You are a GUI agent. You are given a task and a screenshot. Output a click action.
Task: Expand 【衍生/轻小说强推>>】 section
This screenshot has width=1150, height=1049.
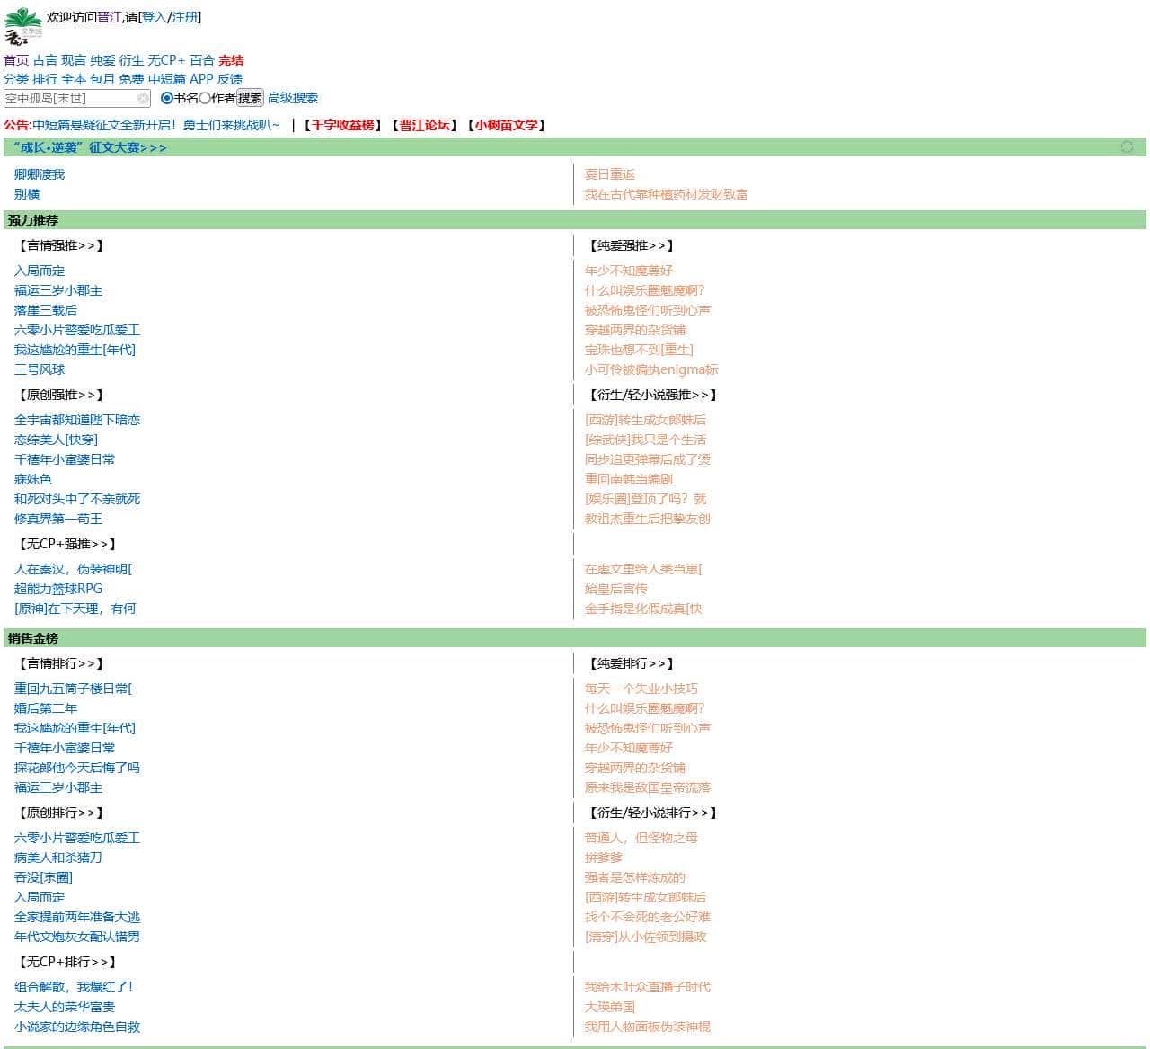pyautogui.click(x=653, y=395)
